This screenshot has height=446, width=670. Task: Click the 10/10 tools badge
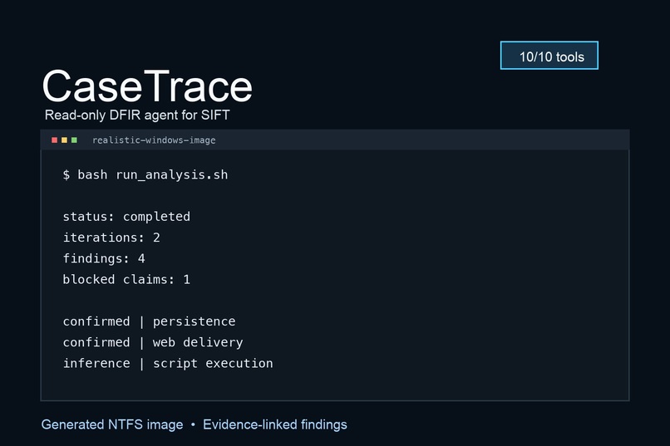pos(549,56)
